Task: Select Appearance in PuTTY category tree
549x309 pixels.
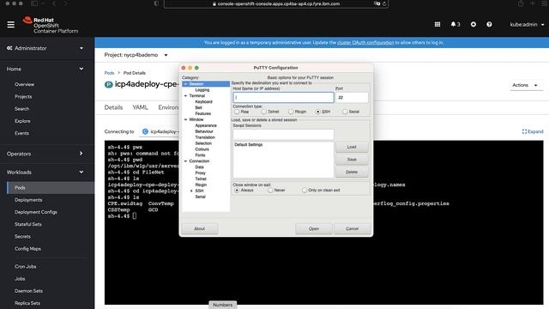Action: tap(206, 125)
